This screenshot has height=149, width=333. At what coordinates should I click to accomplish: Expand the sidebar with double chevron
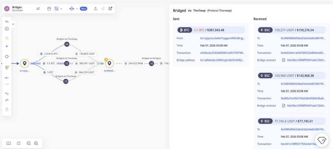13,24
